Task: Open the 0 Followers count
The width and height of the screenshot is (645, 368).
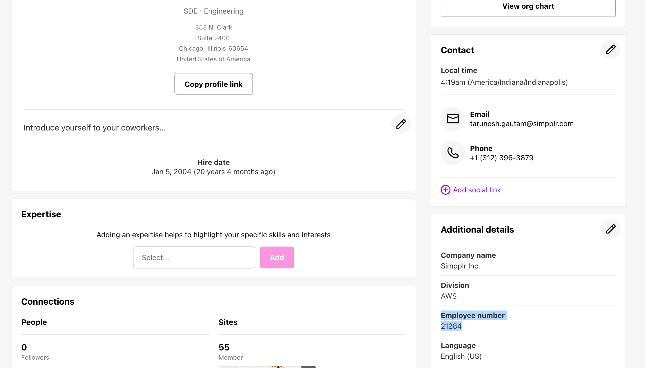Action: tap(24, 347)
